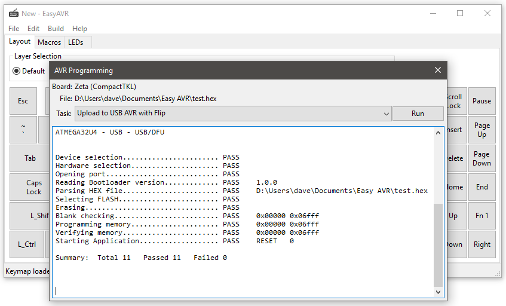Viewport: 506px width, 306px height.
Task: Click the 'Verifying memory' line
Action: click(187, 232)
